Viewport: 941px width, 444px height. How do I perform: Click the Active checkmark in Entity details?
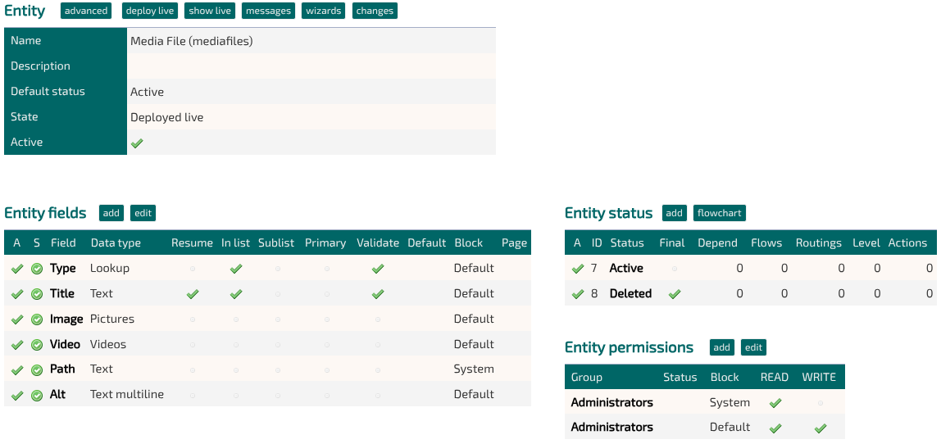[137, 143]
